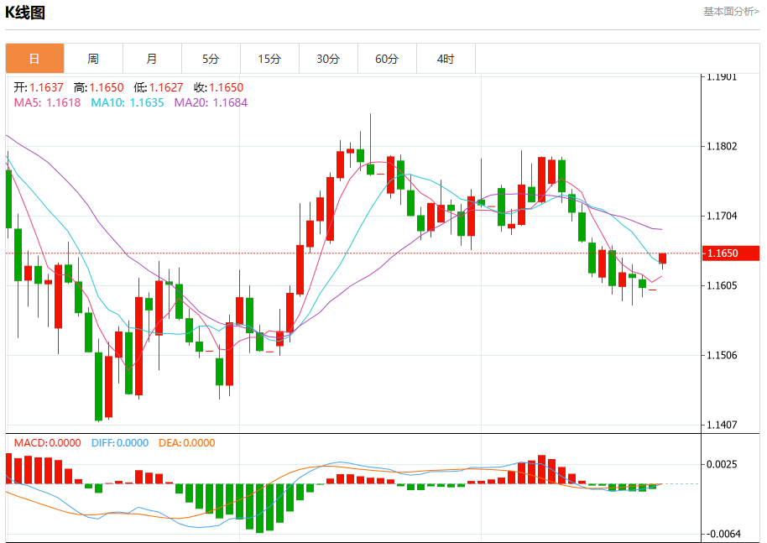Select the 日 daily chart tab
This screenshot has width=767, height=543.
[34, 59]
